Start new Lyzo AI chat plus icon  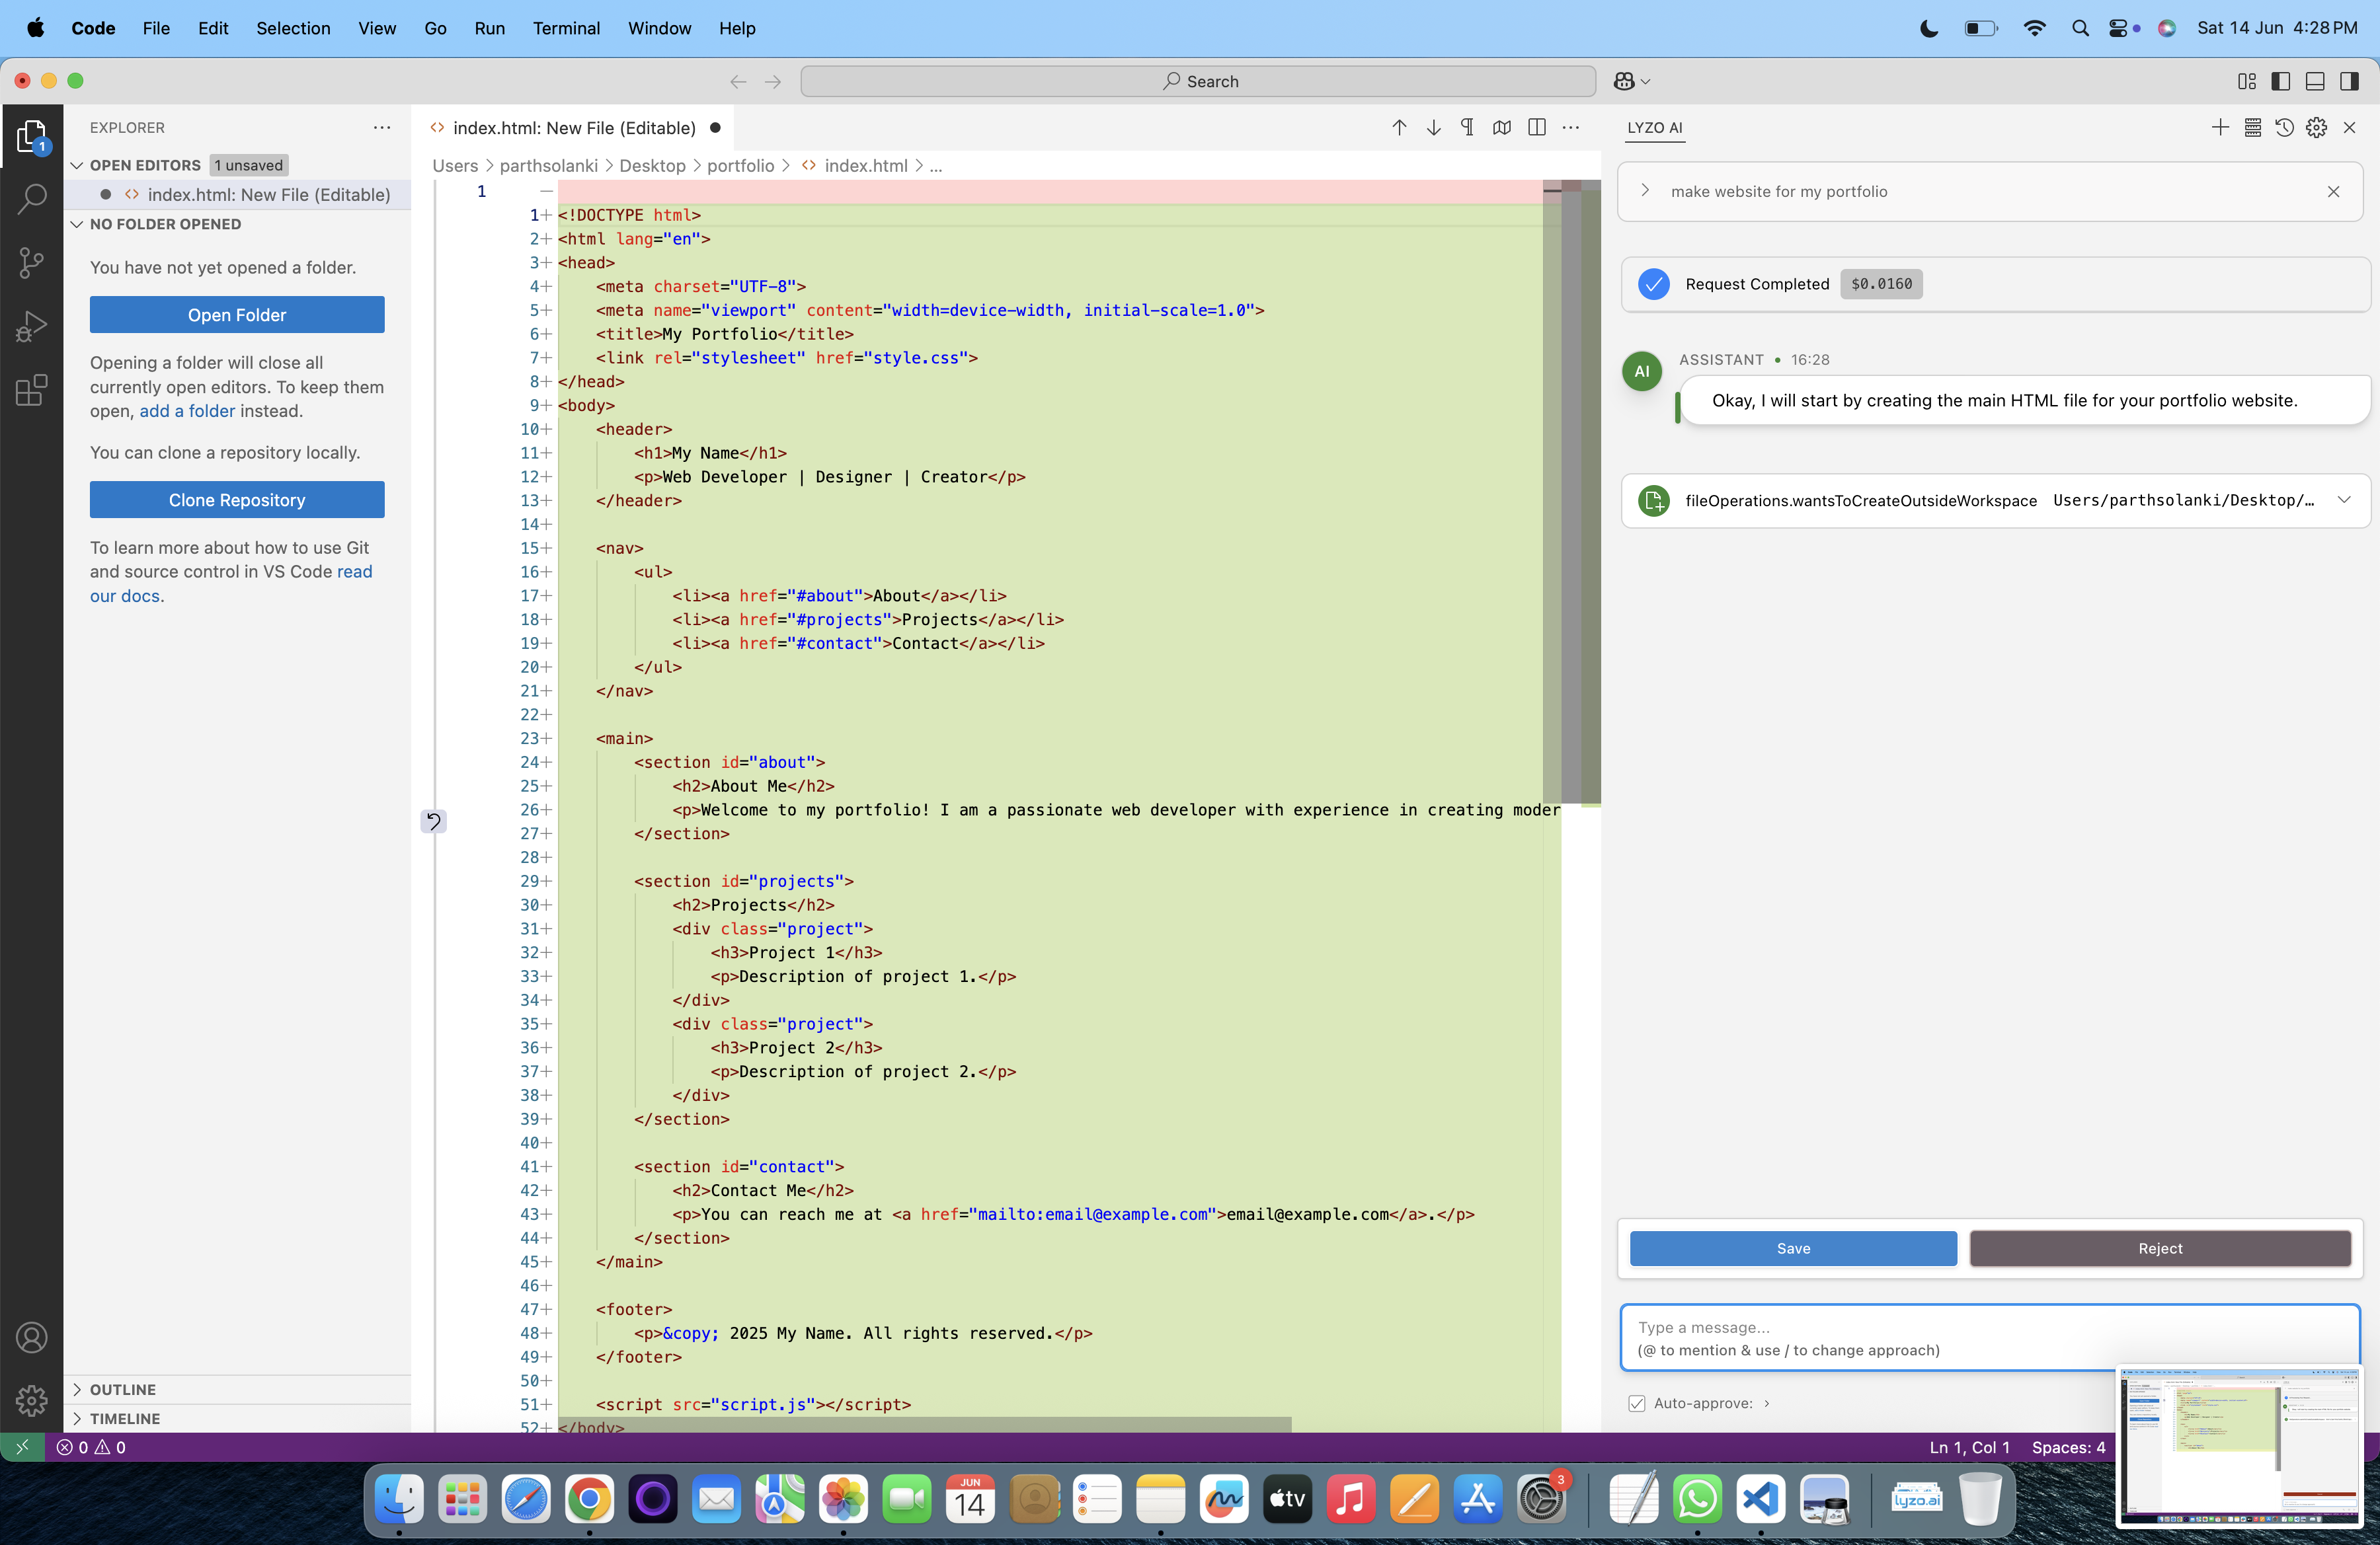point(2220,128)
